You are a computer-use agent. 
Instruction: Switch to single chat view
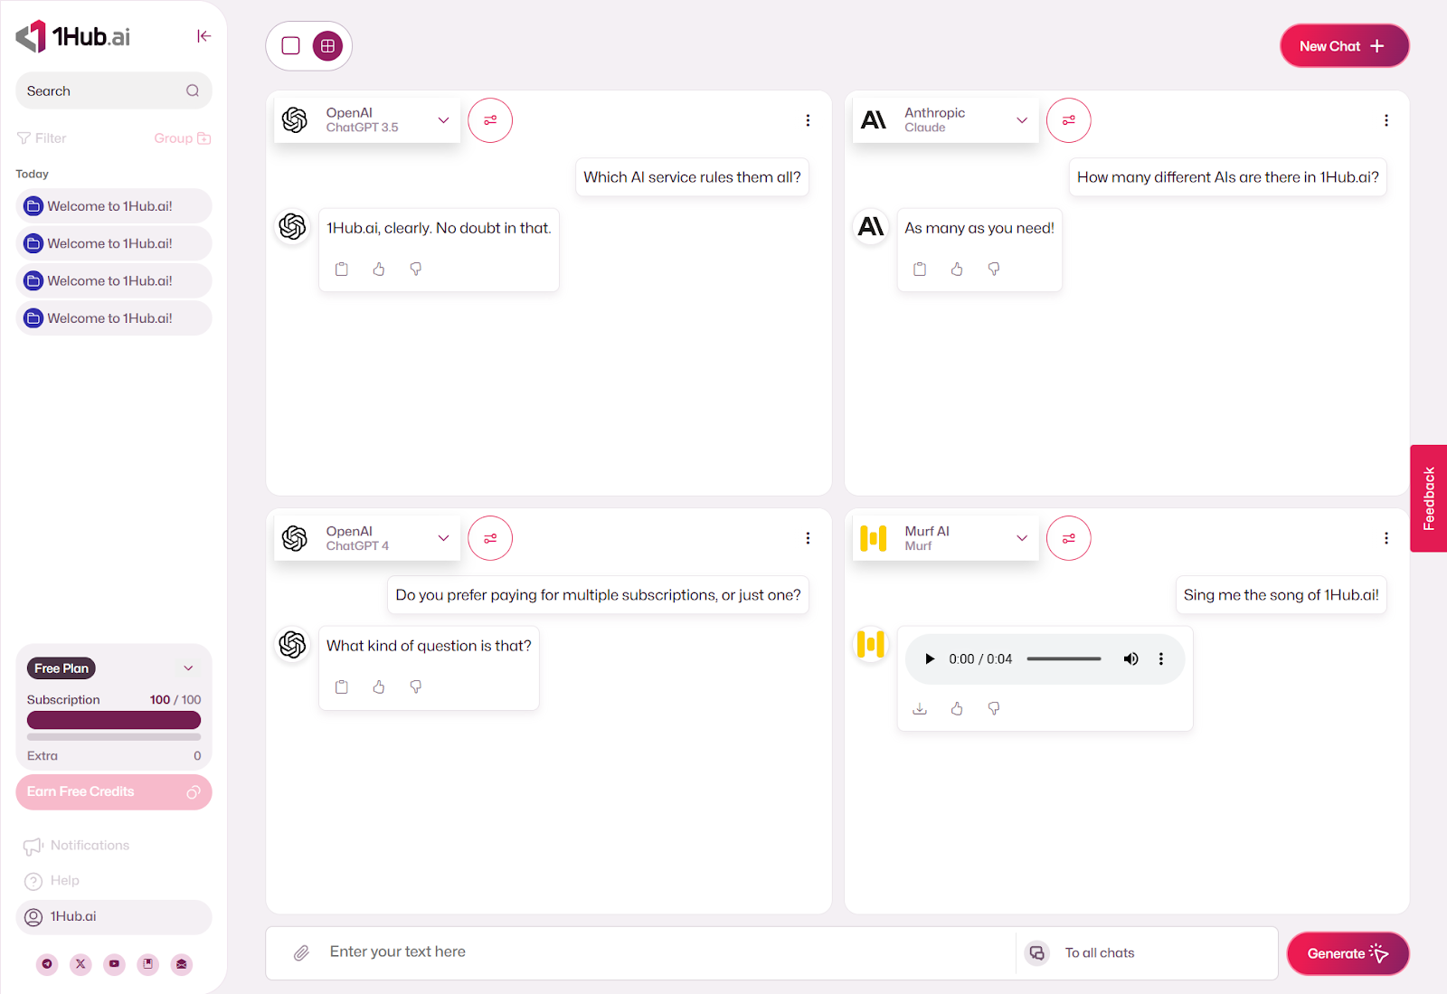(291, 45)
